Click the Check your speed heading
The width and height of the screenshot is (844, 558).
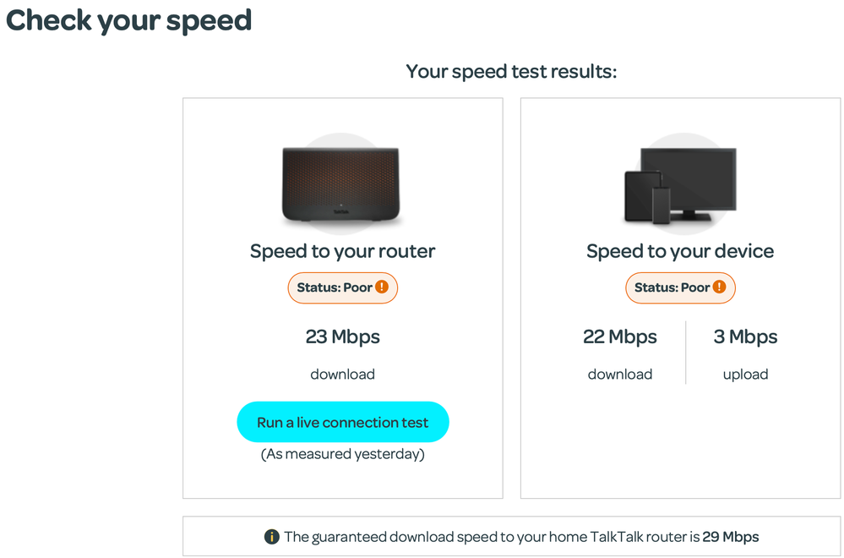point(128,19)
